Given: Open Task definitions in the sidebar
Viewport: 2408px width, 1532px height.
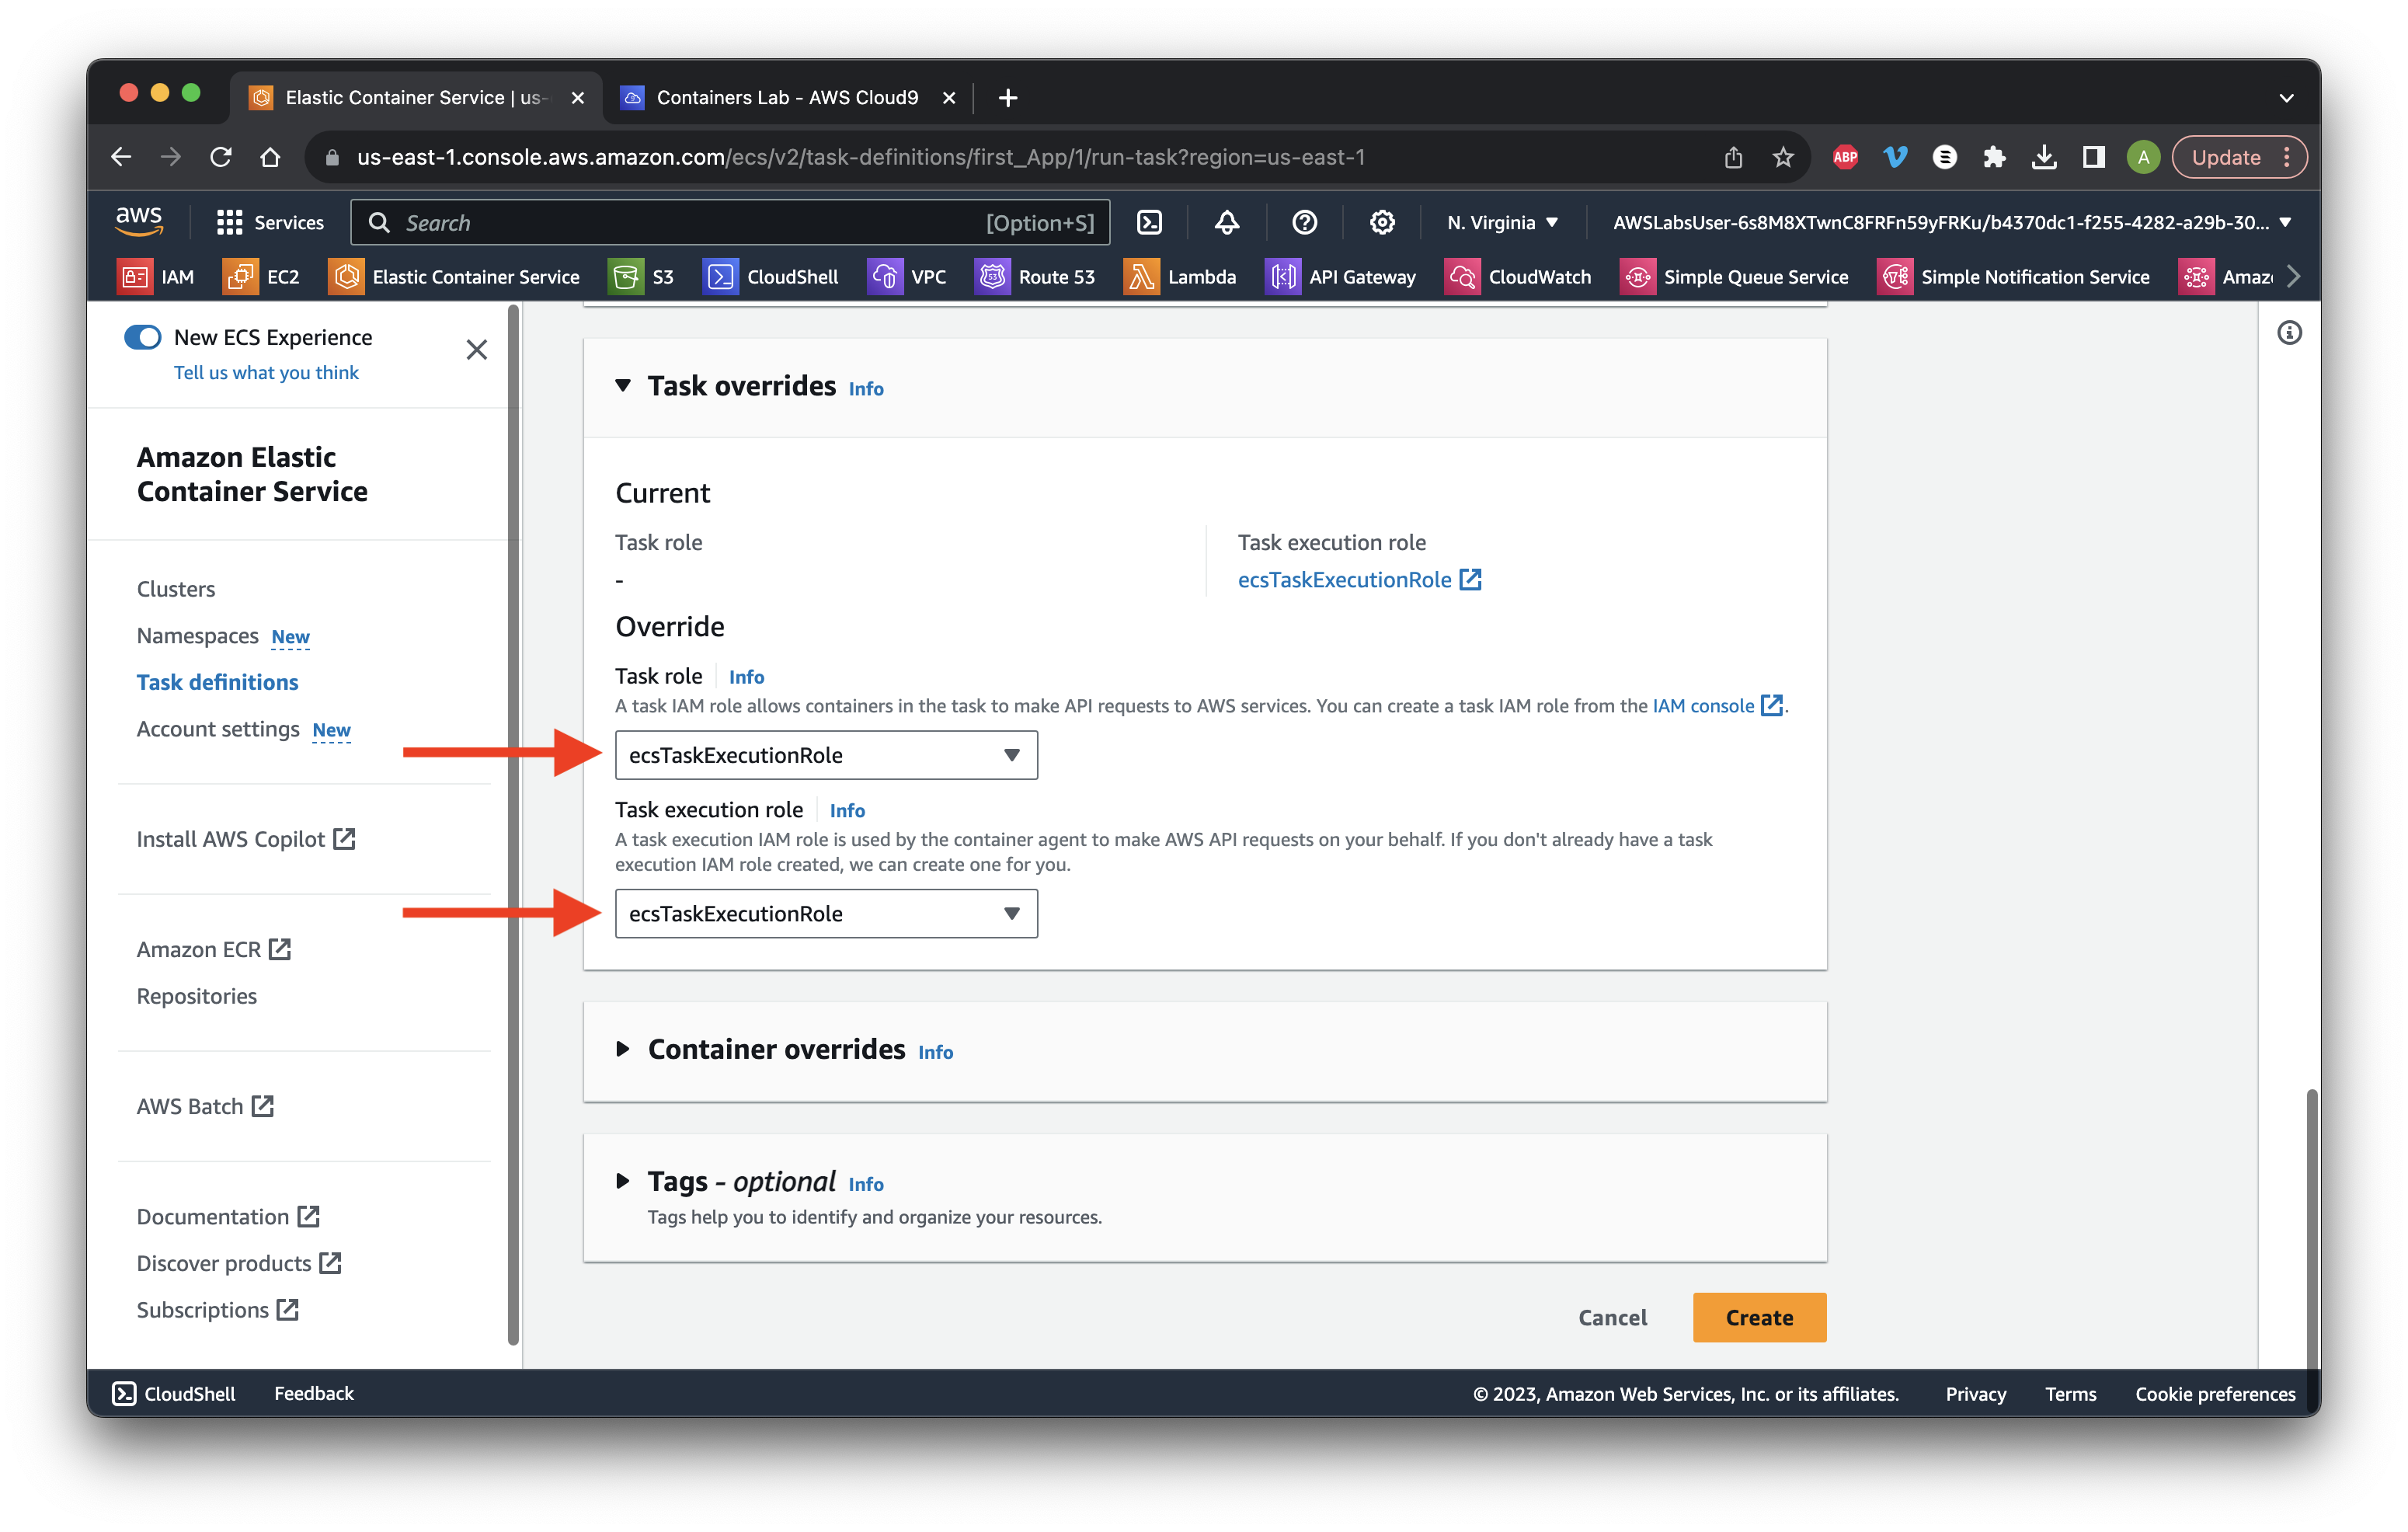Looking at the screenshot, I should tap(217, 682).
